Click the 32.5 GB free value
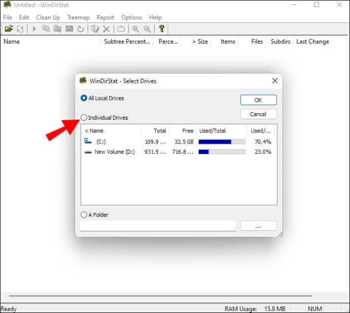Image resolution: width=350 pixels, height=313 pixels. 184,142
